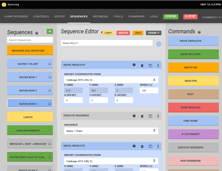Viewport: 222px width, 171px height.
Task: Add a Wait command
Action: coord(194,94)
